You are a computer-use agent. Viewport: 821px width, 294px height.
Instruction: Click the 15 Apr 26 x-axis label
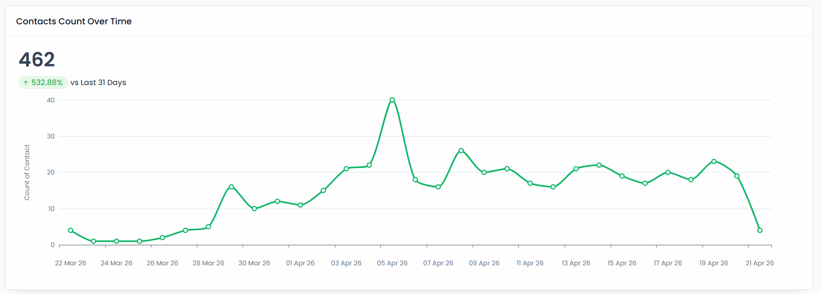(x=622, y=263)
